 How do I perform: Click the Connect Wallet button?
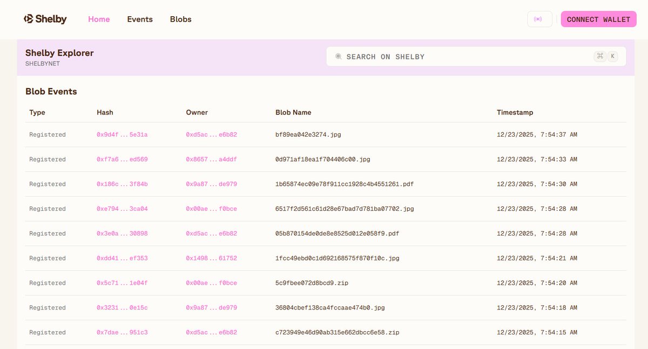pos(598,19)
